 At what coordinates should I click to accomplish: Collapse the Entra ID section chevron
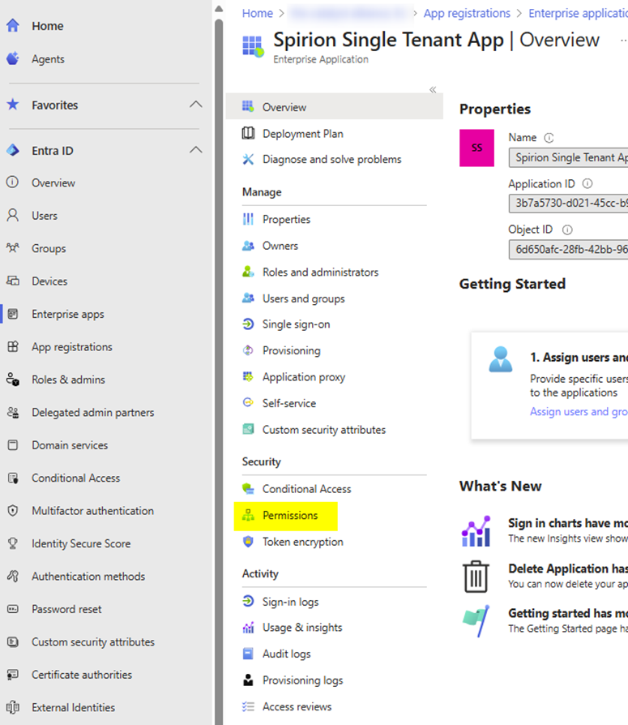point(196,150)
